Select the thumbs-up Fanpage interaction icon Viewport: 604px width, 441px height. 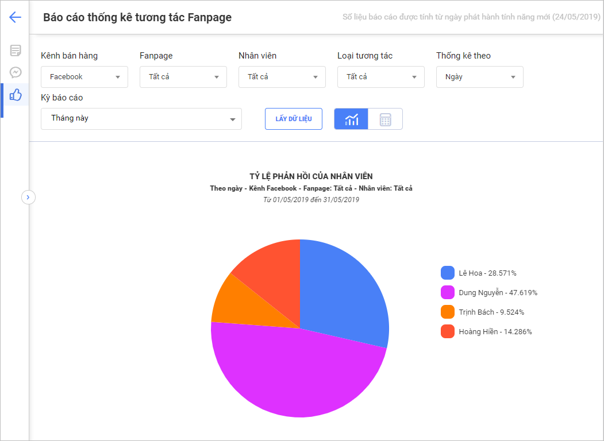click(16, 95)
